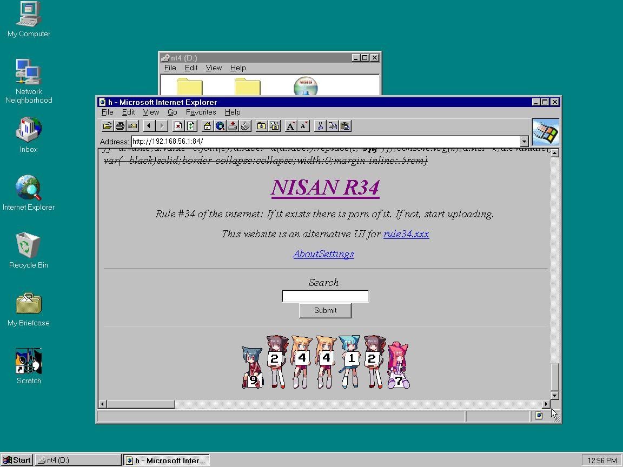Screen dimensions: 623x467
Task: Click the Send mail envelope icon
Action: [132, 126]
